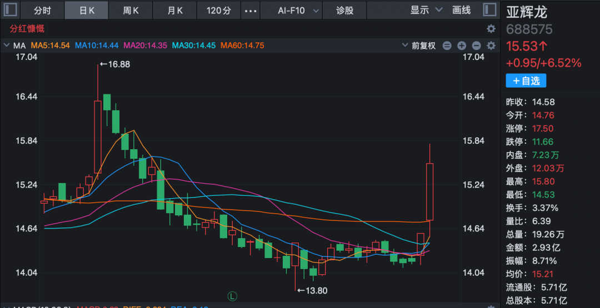Toggle the right sidebar panel icon
Image resolution: width=600 pixels, height=308 pixels.
click(x=489, y=10)
